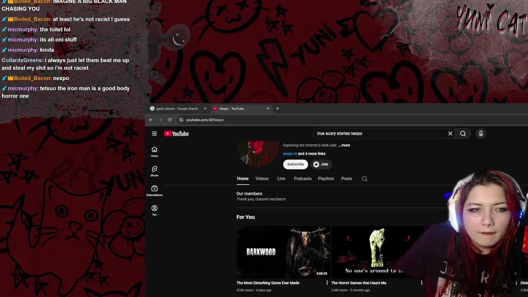The width and height of the screenshot is (528, 297).
Task: Click '476K views · 4 days ago' text
Action: tap(254, 290)
